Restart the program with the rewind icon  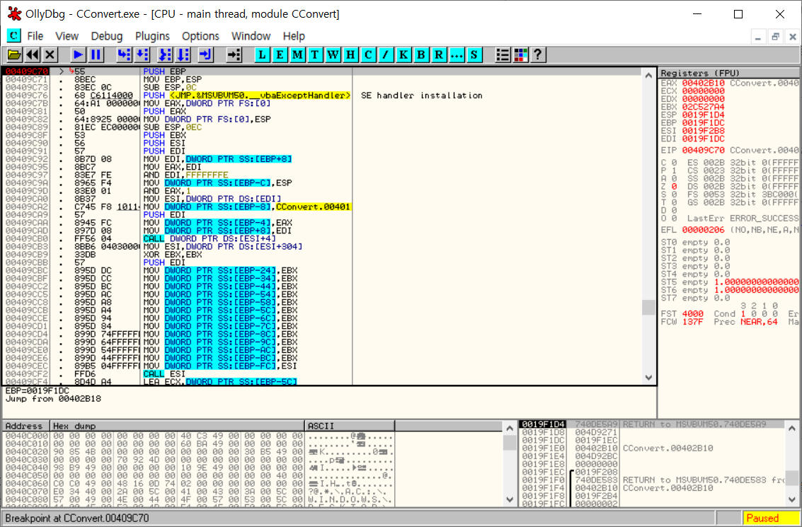coord(33,54)
